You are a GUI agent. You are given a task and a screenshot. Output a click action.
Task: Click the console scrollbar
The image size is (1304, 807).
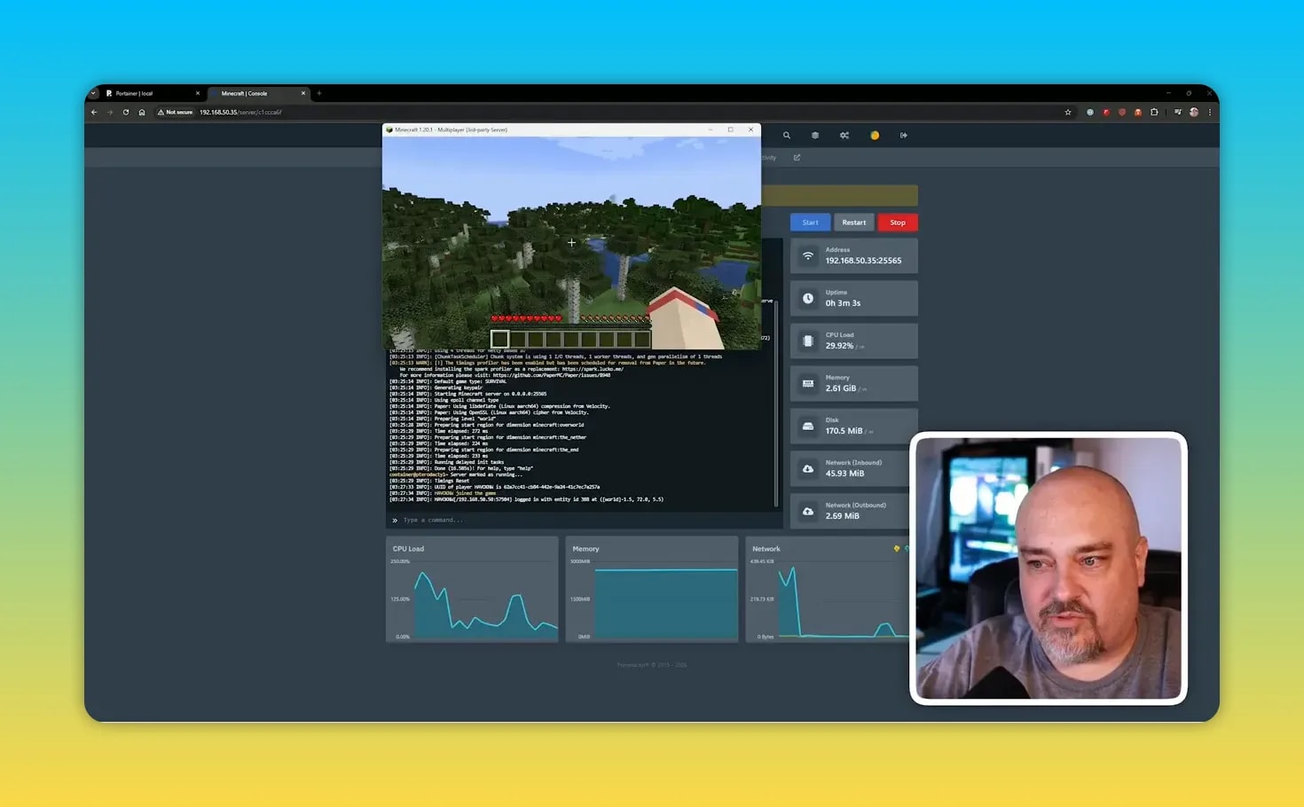point(778,403)
